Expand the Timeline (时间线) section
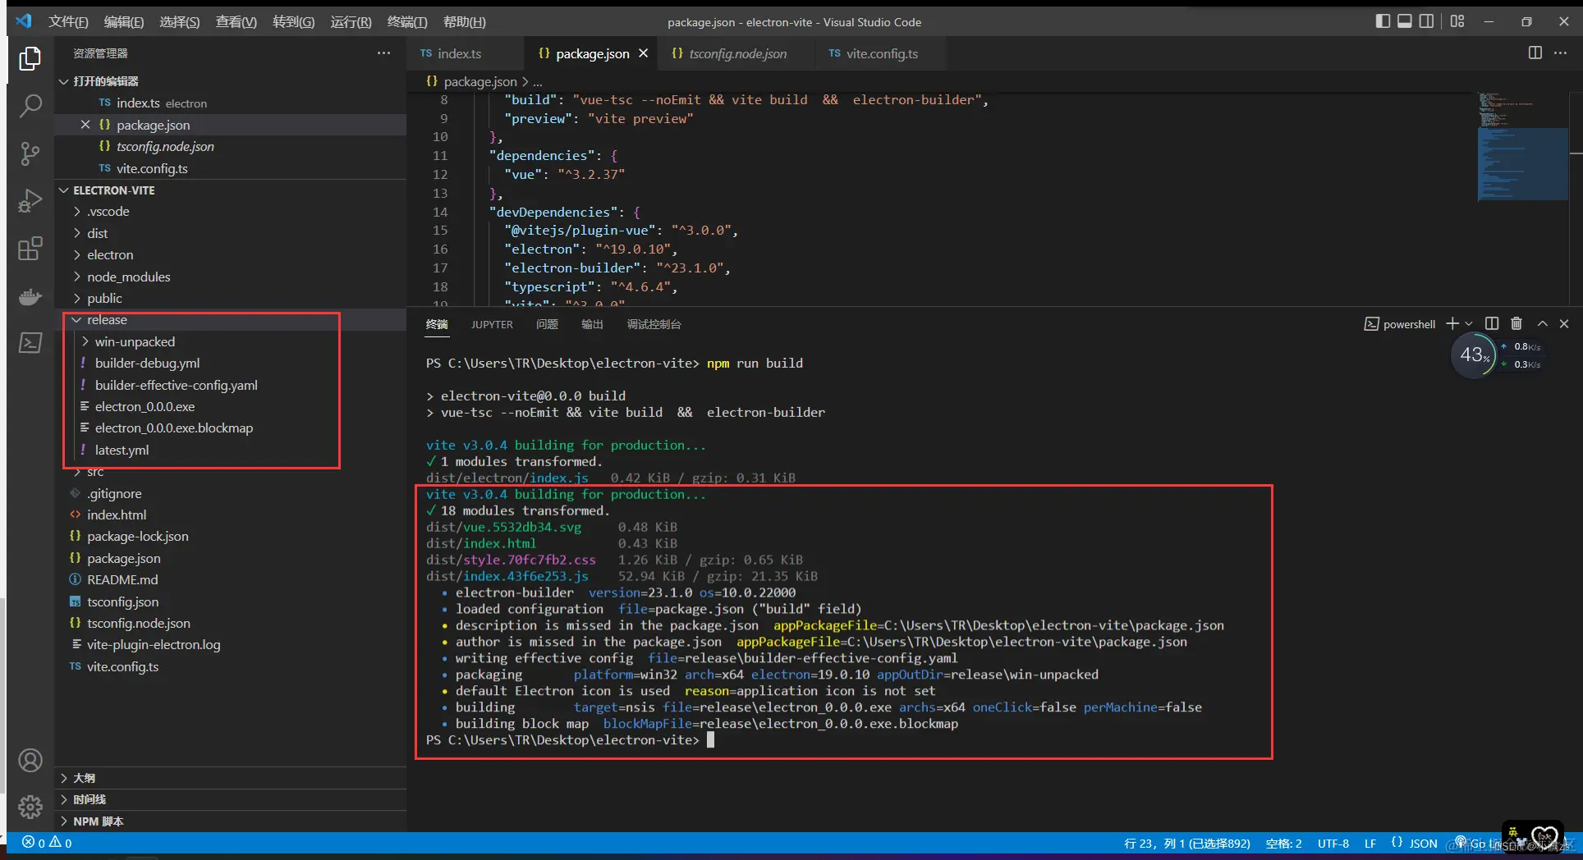Image resolution: width=1583 pixels, height=860 pixels. (x=64, y=799)
